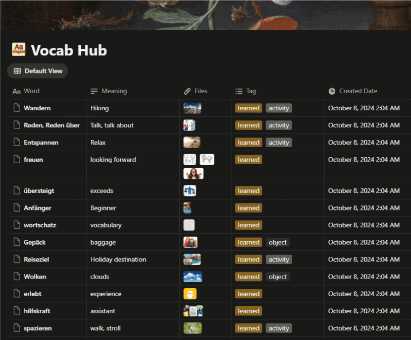Screen dimensions: 411x340
Task: Click the clock icon in the Created Date header
Action: click(332, 91)
